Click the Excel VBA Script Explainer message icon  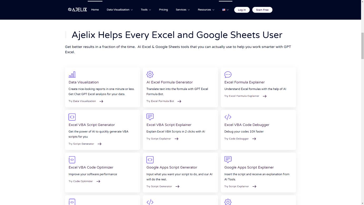[x=150, y=117]
